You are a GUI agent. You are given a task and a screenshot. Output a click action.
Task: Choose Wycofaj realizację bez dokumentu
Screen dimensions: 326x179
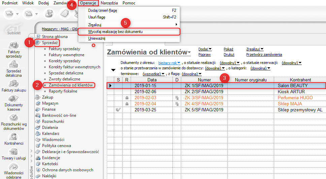129,32
